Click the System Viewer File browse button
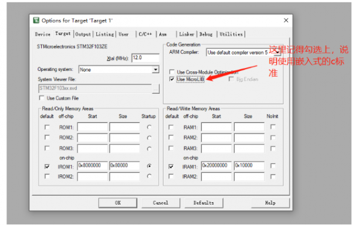This screenshot has height=225, width=352. (155, 88)
